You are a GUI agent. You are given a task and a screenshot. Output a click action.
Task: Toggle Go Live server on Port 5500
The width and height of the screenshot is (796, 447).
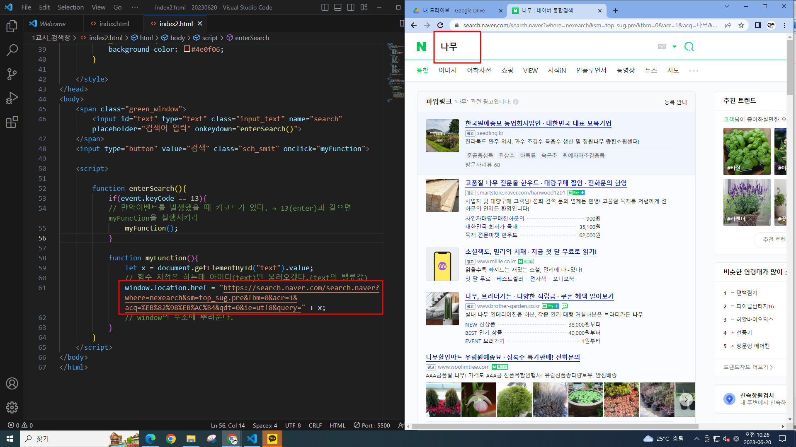[372, 425]
